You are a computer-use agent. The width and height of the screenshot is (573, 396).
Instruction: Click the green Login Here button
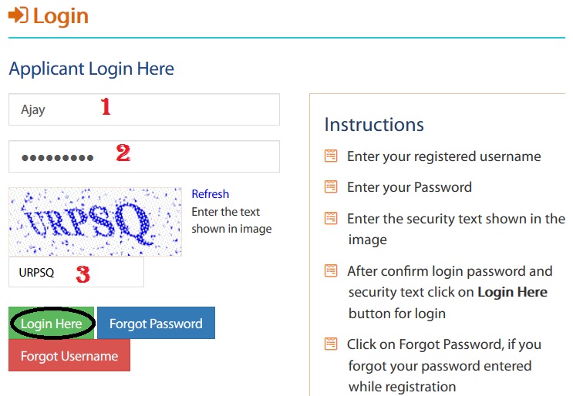51,323
